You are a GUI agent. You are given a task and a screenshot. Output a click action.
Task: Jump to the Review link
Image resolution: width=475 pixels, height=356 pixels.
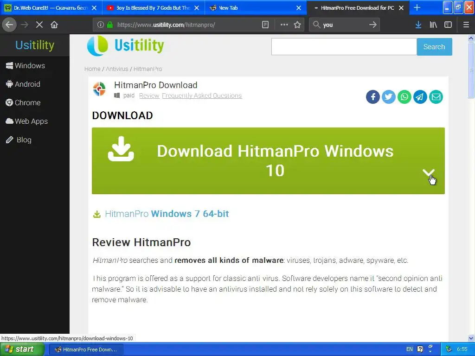click(x=149, y=95)
